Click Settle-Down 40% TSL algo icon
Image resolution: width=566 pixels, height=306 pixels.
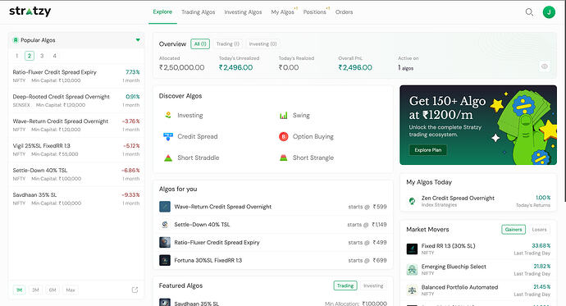click(165, 225)
